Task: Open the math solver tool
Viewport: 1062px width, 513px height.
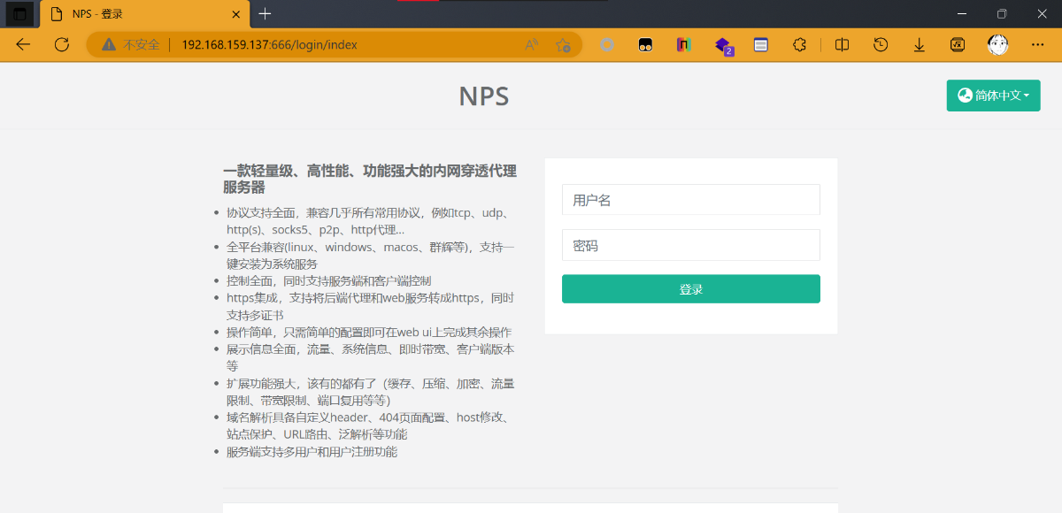Action: point(958,45)
